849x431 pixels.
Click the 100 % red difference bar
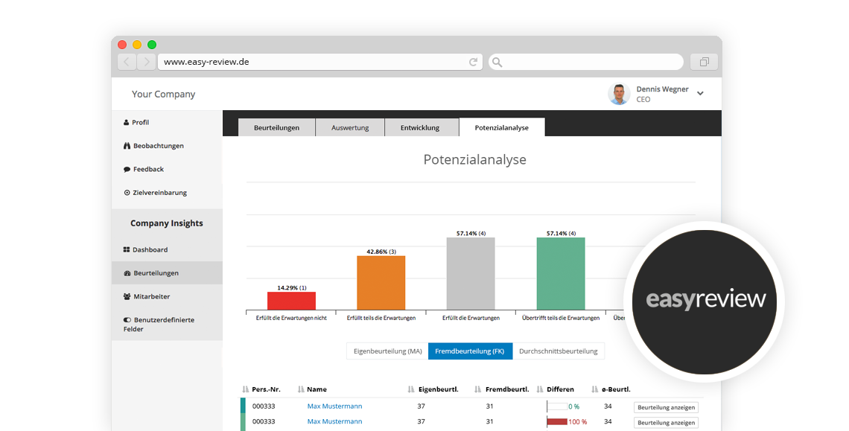(557, 421)
